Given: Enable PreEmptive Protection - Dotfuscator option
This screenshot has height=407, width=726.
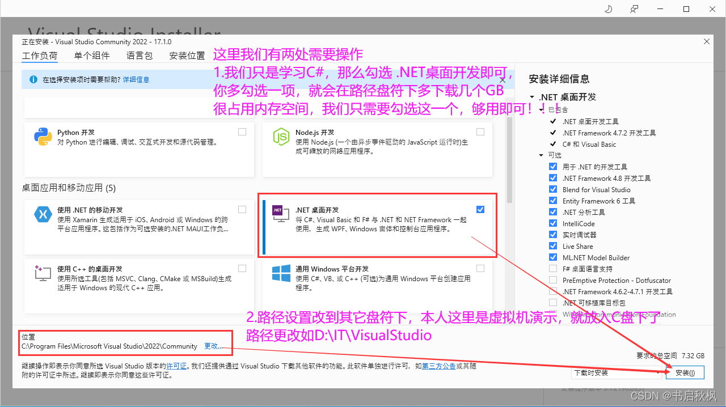Looking at the screenshot, I should click(x=553, y=280).
